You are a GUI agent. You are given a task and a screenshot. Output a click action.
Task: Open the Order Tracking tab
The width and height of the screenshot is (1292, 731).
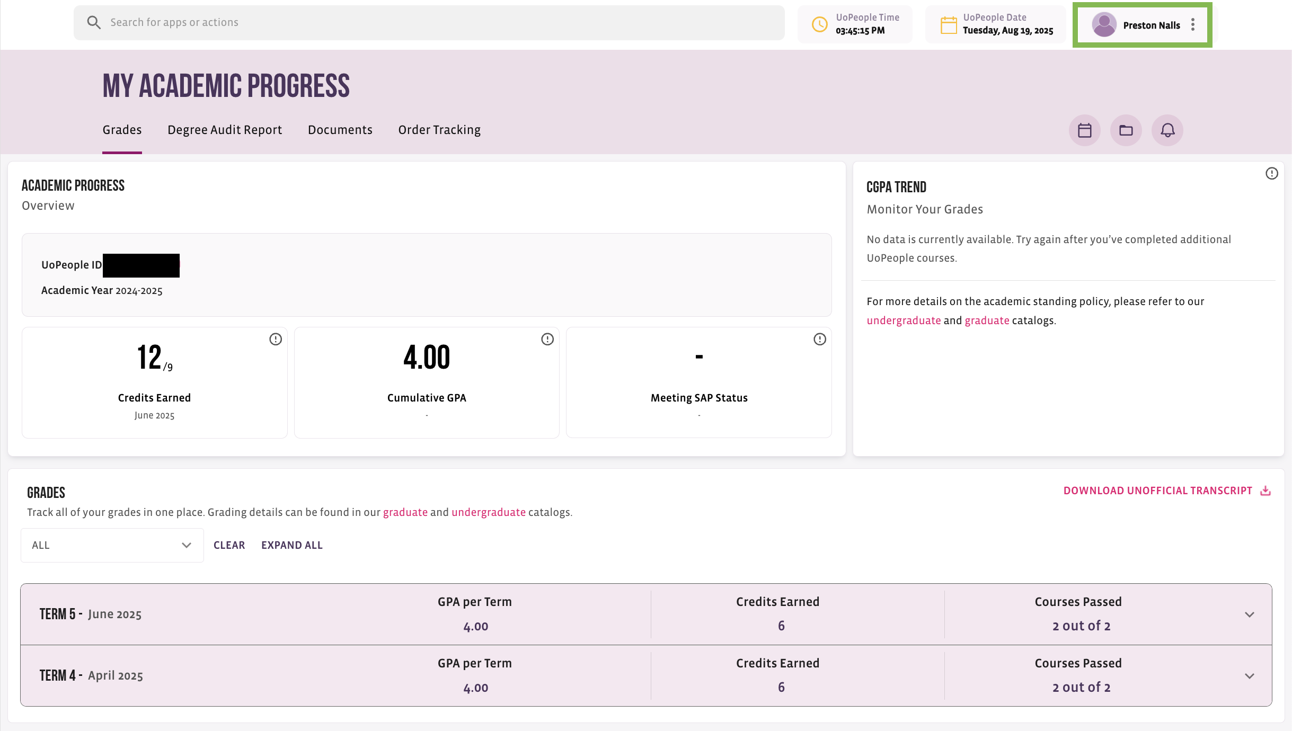439,130
